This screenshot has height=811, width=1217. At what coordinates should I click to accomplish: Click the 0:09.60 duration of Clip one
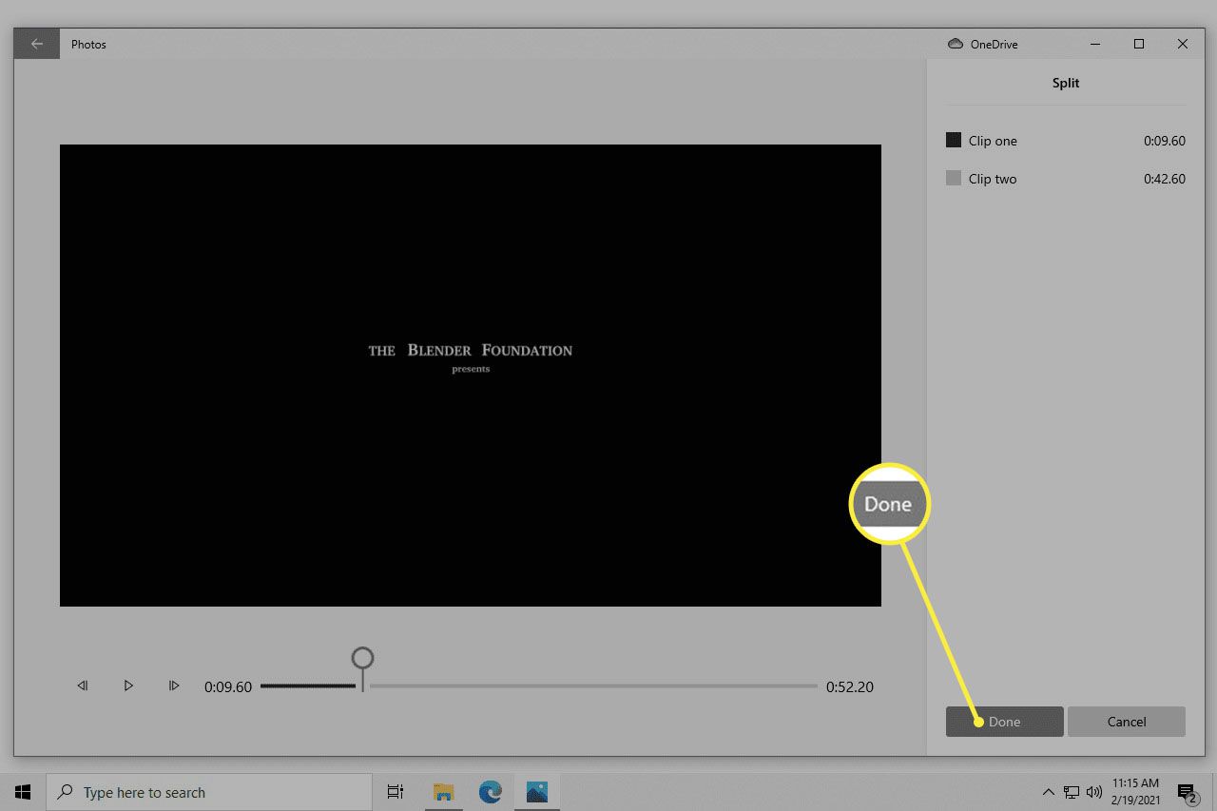pos(1165,141)
